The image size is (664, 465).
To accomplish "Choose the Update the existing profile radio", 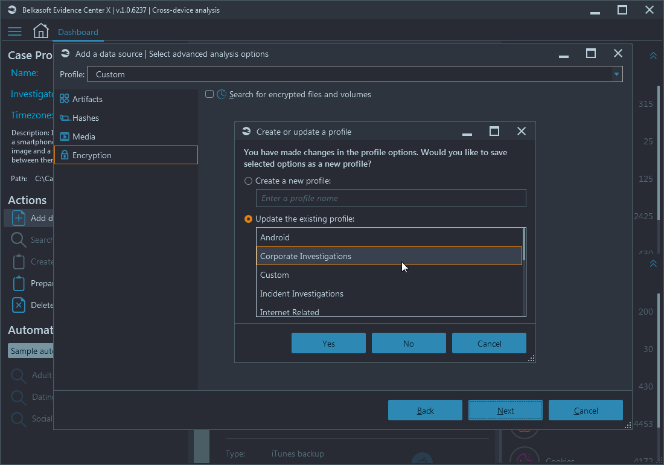I will tap(248, 219).
